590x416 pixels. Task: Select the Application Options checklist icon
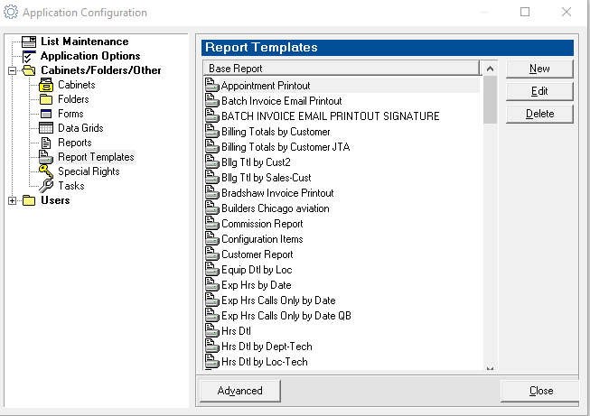tap(29, 56)
